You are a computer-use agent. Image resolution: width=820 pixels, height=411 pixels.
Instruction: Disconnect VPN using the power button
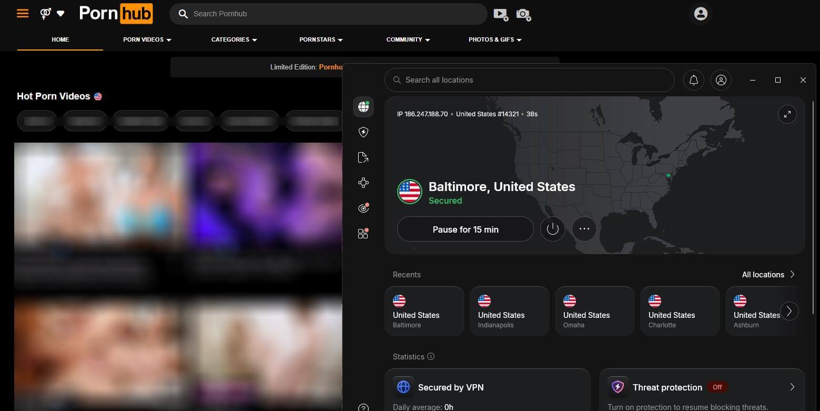click(553, 229)
